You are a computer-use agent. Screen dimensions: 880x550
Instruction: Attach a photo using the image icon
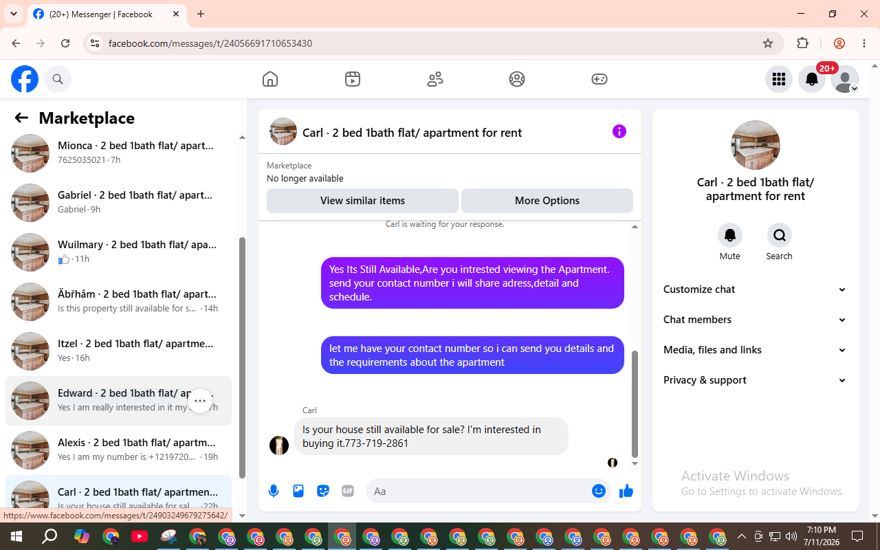(298, 491)
